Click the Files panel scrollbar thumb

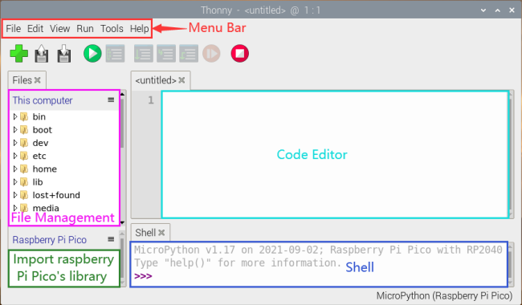coord(123,123)
